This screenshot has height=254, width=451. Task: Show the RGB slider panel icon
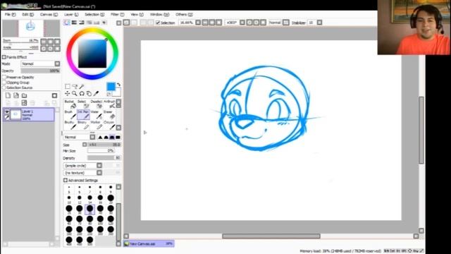(x=74, y=23)
